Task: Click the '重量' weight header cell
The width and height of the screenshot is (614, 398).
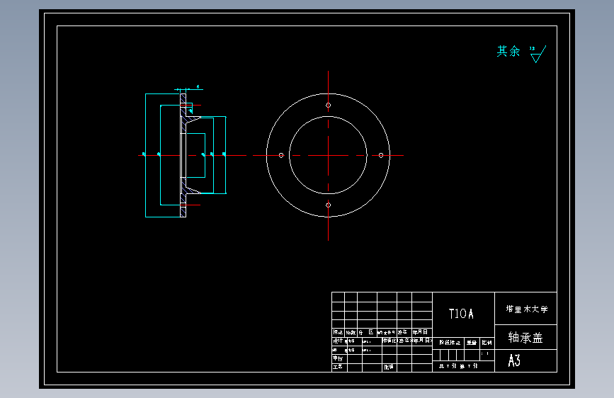Action: [472, 343]
